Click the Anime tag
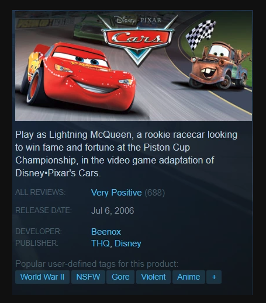Image resolution: width=266 pixels, height=303 pixels. click(x=189, y=277)
